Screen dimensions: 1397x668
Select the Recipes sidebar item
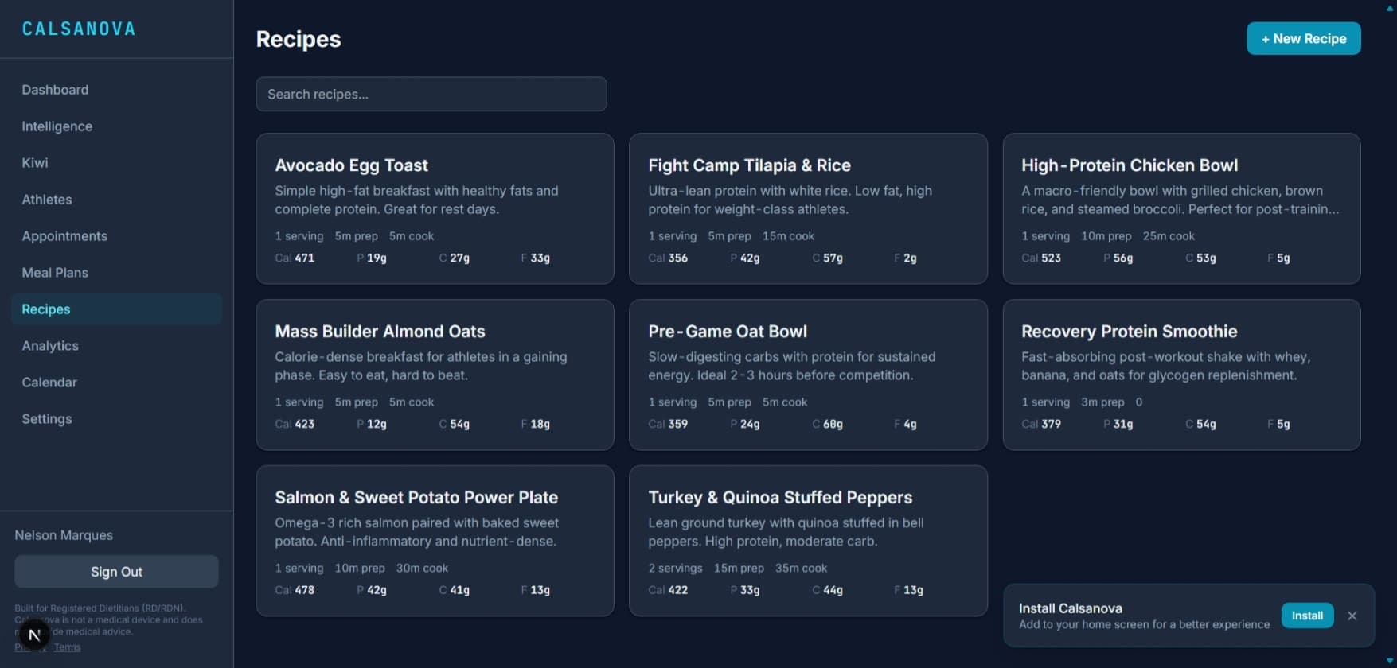45,309
